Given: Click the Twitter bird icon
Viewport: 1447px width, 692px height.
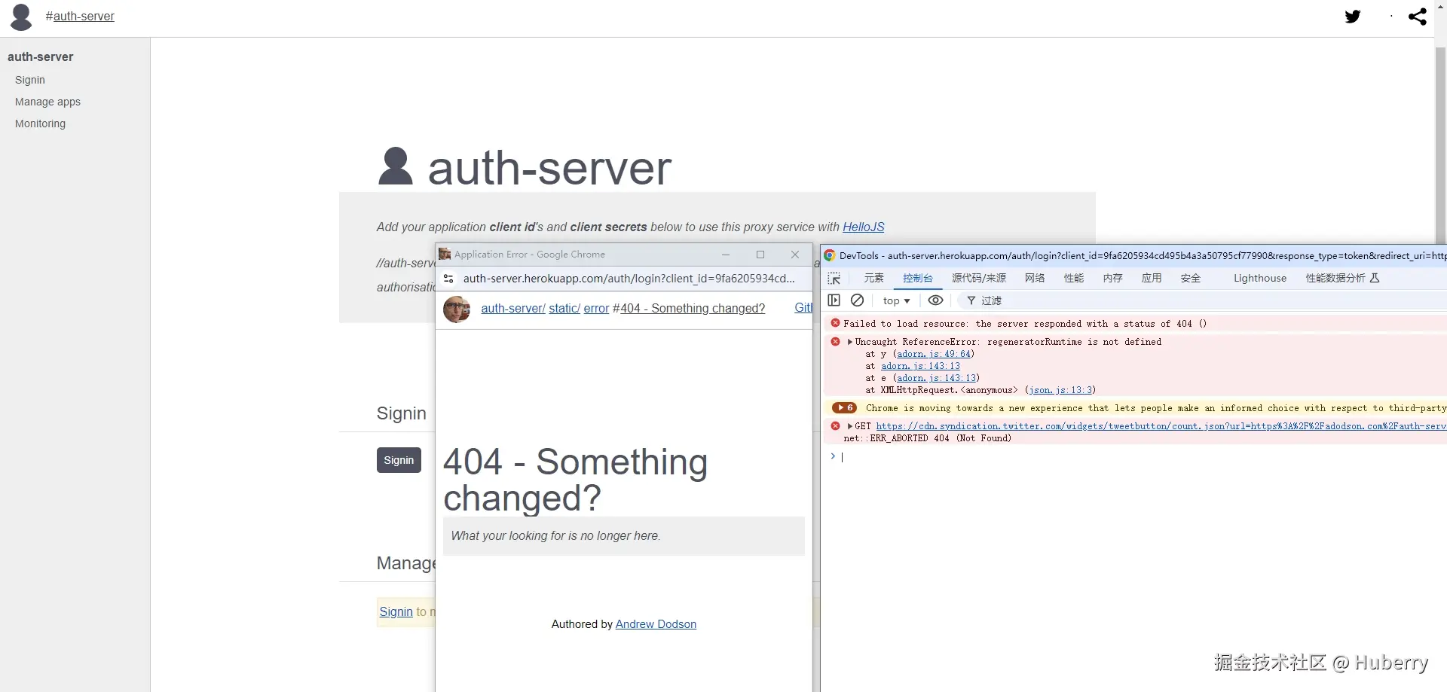Looking at the screenshot, I should point(1353,17).
